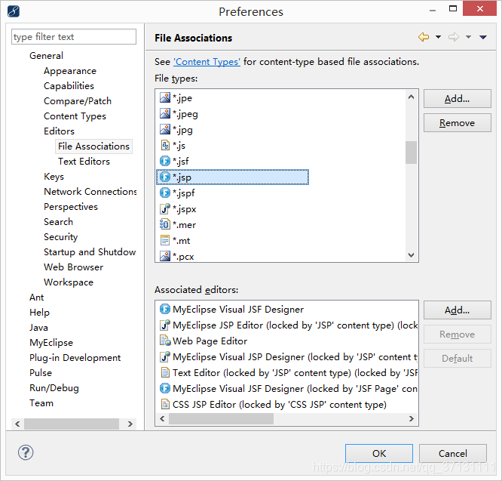This screenshot has width=502, height=481.
Task: Select Startup and Shutdown in the tree
Action: click(x=90, y=252)
